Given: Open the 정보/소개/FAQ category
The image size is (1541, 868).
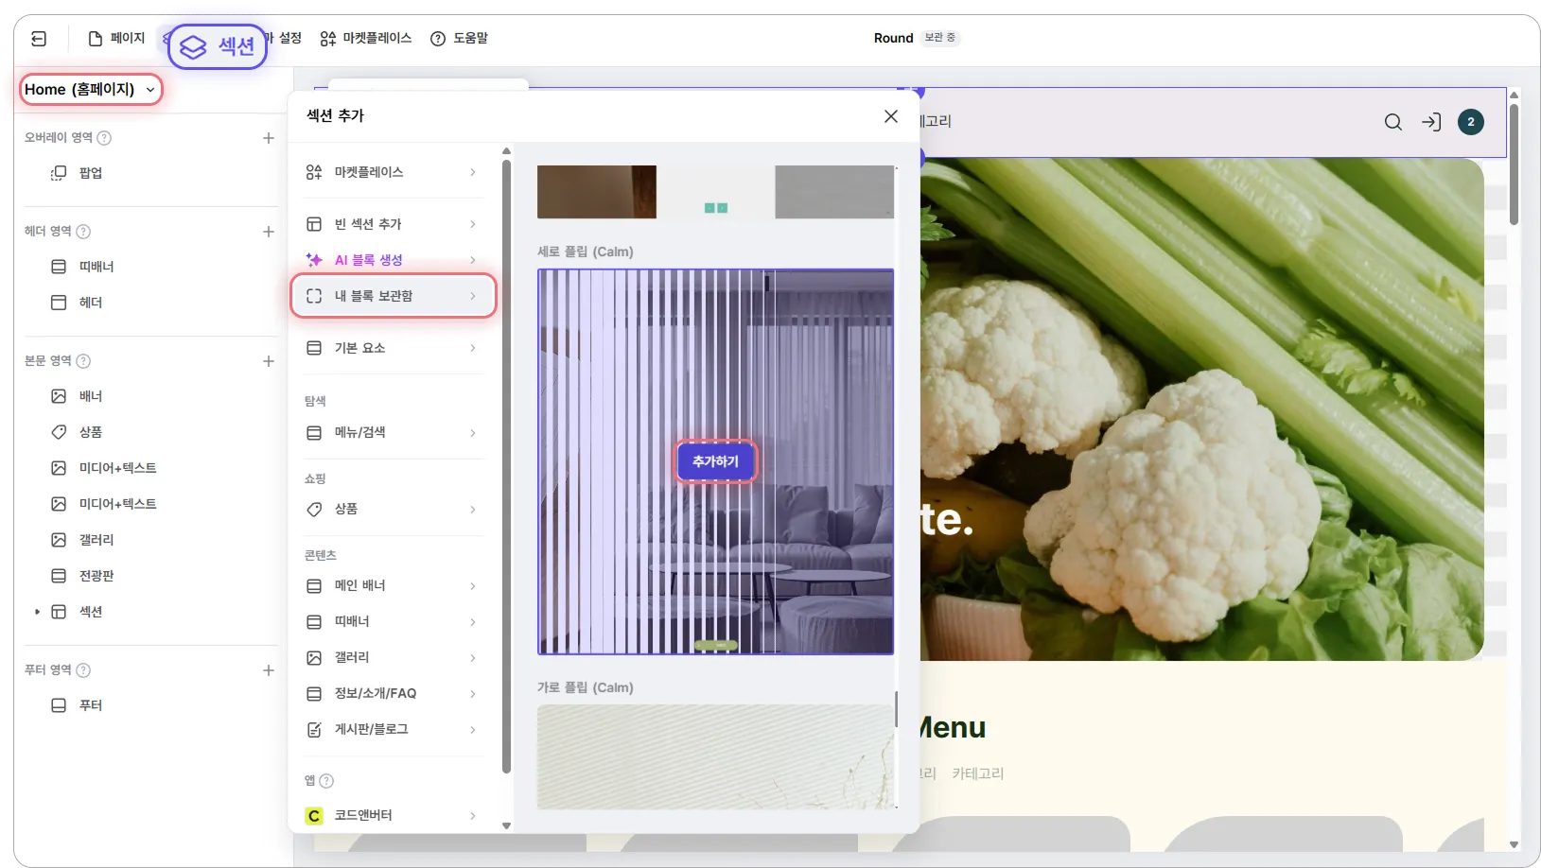Looking at the screenshot, I should click(393, 693).
